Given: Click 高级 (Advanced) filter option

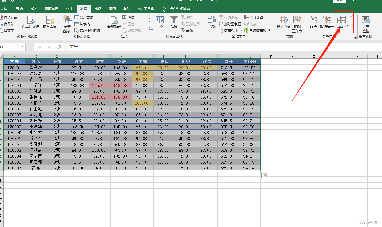Looking at the screenshot, I should click(187, 30).
